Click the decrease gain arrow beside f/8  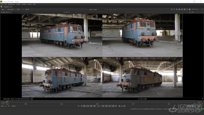(x=2, y=12)
